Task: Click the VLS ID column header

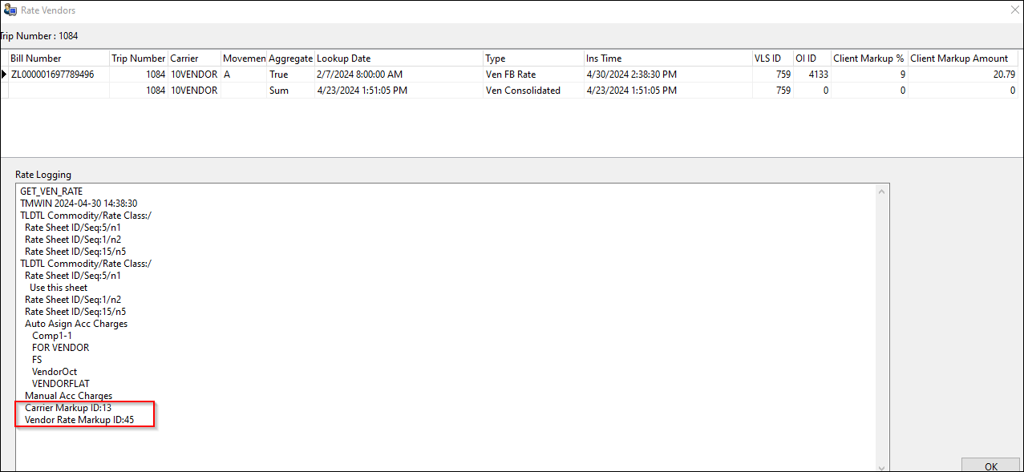Action: pos(772,58)
